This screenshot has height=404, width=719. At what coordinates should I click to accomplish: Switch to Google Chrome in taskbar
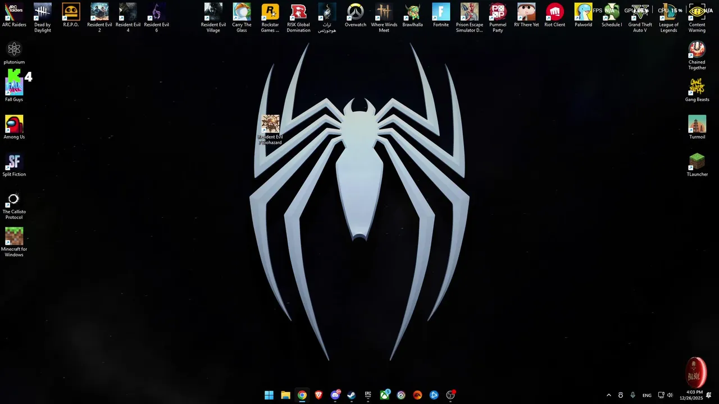pos(302,395)
